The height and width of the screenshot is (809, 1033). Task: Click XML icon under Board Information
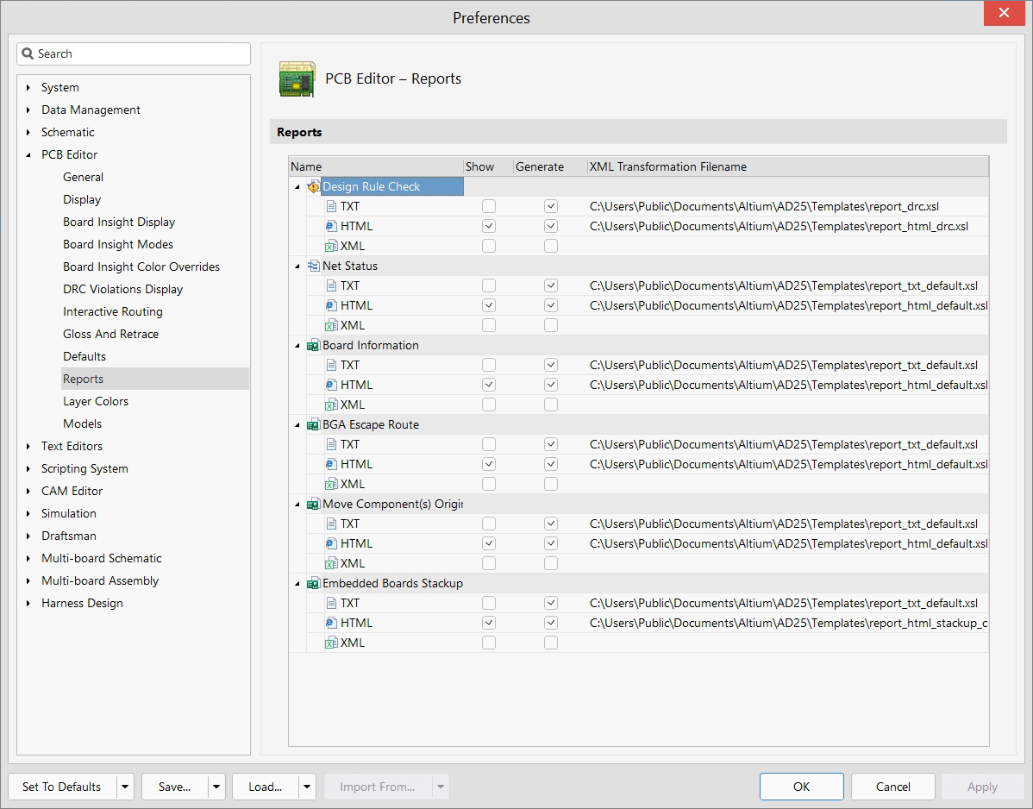pos(331,405)
